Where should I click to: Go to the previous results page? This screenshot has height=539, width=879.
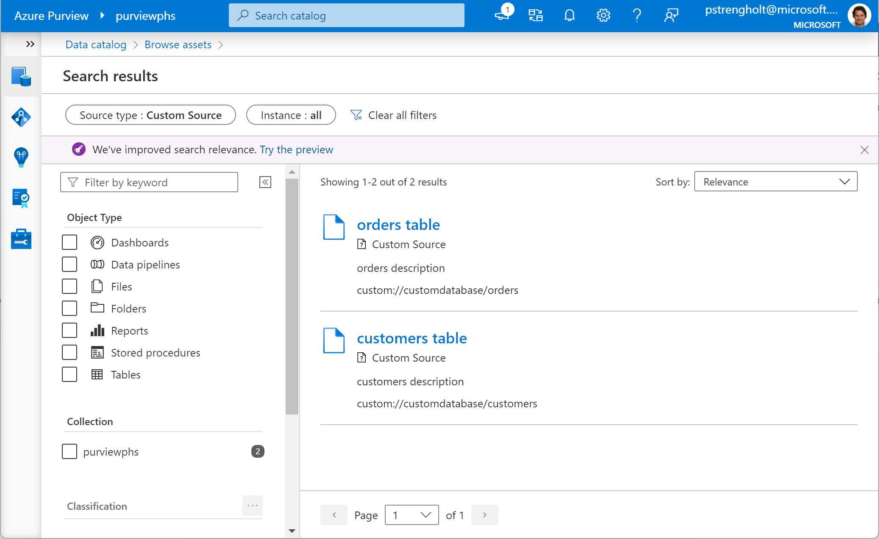334,515
